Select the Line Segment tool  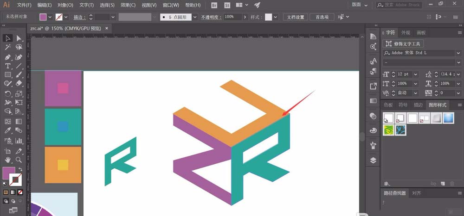click(x=19, y=66)
